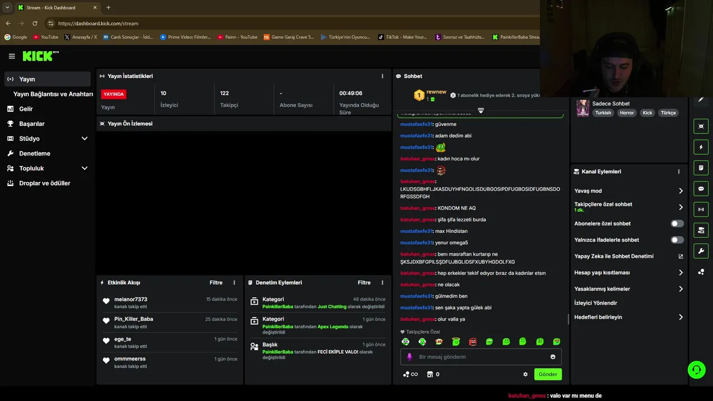713x401 pixels.
Task: Open the YouTube bookmark in bookmarks bar
Action: tap(46, 37)
